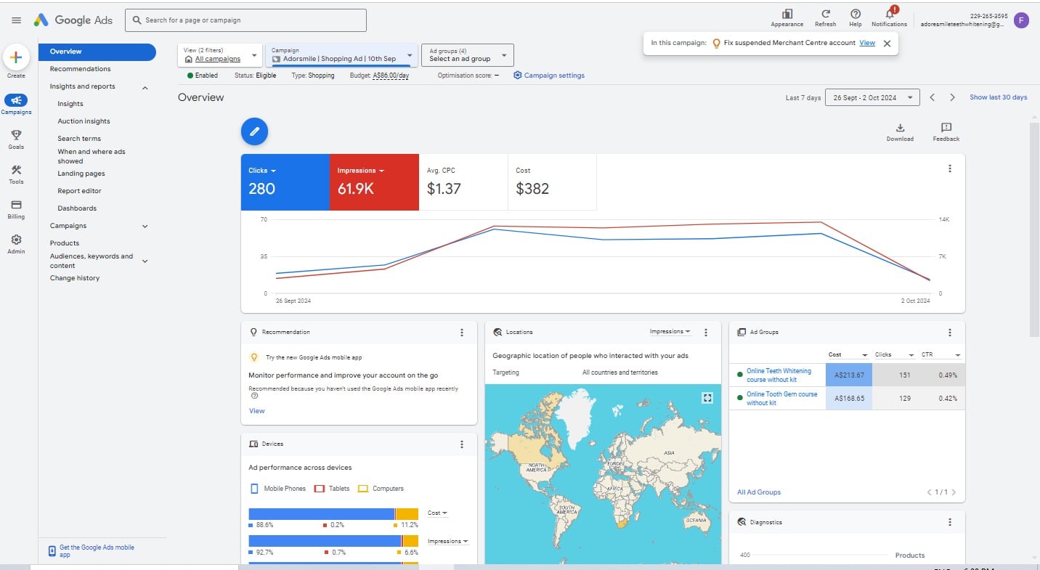Image resolution: width=1040 pixels, height=570 pixels.
Task: Click the Campaign settings link
Action: (549, 76)
